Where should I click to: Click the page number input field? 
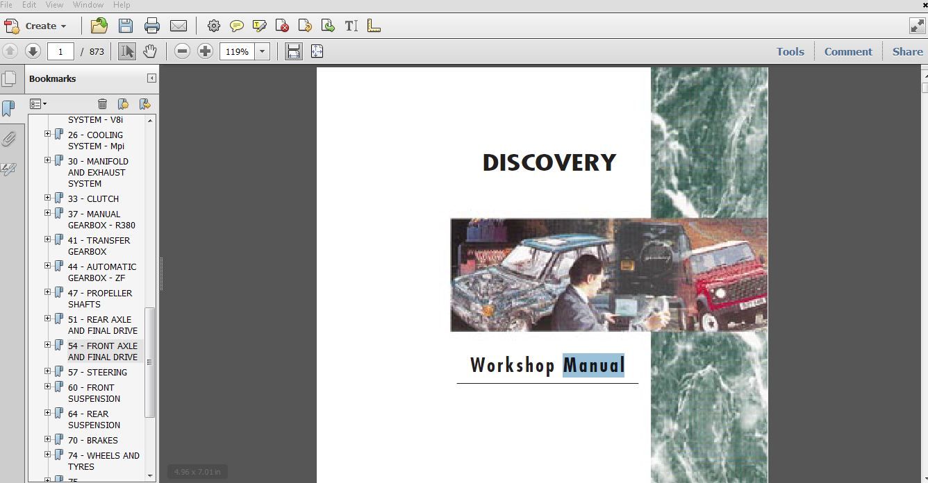[x=61, y=51]
